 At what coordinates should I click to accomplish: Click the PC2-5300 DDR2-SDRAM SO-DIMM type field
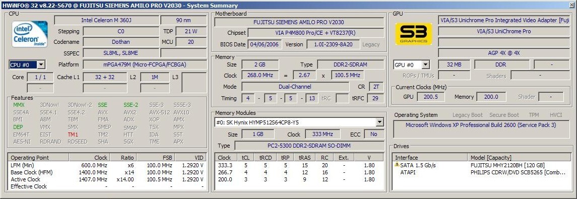tap(309, 146)
